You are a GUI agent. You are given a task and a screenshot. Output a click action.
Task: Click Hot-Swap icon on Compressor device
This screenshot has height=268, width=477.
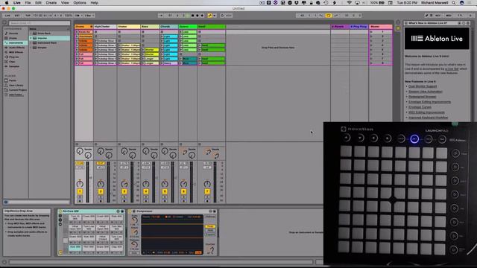pos(210,211)
